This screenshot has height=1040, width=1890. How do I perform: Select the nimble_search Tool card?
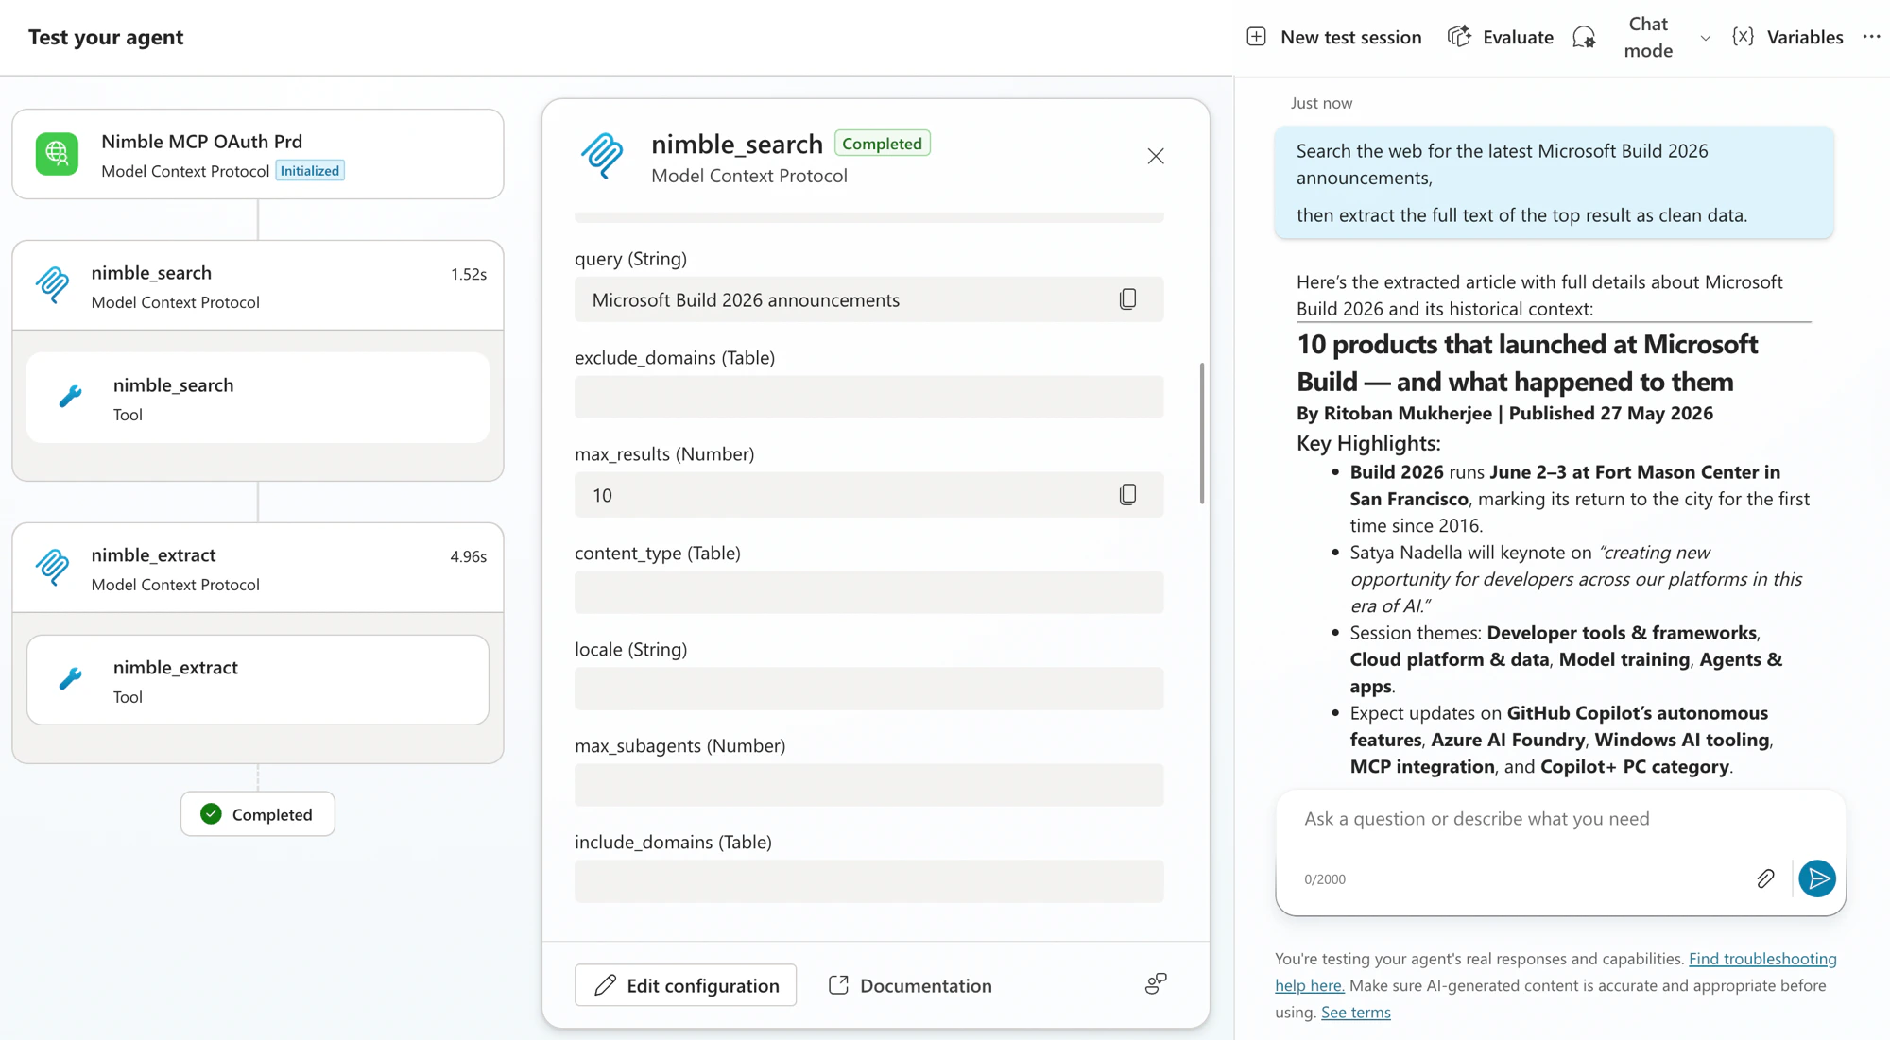(x=257, y=398)
